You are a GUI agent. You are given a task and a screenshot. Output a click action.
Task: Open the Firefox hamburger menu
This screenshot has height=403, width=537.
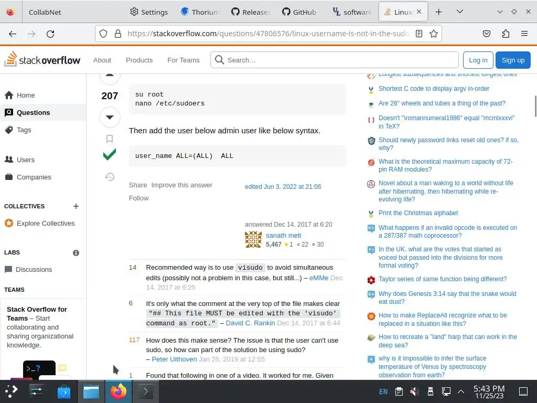click(x=524, y=34)
